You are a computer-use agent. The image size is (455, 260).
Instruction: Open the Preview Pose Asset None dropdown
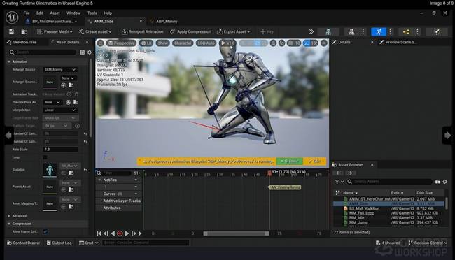(52, 102)
